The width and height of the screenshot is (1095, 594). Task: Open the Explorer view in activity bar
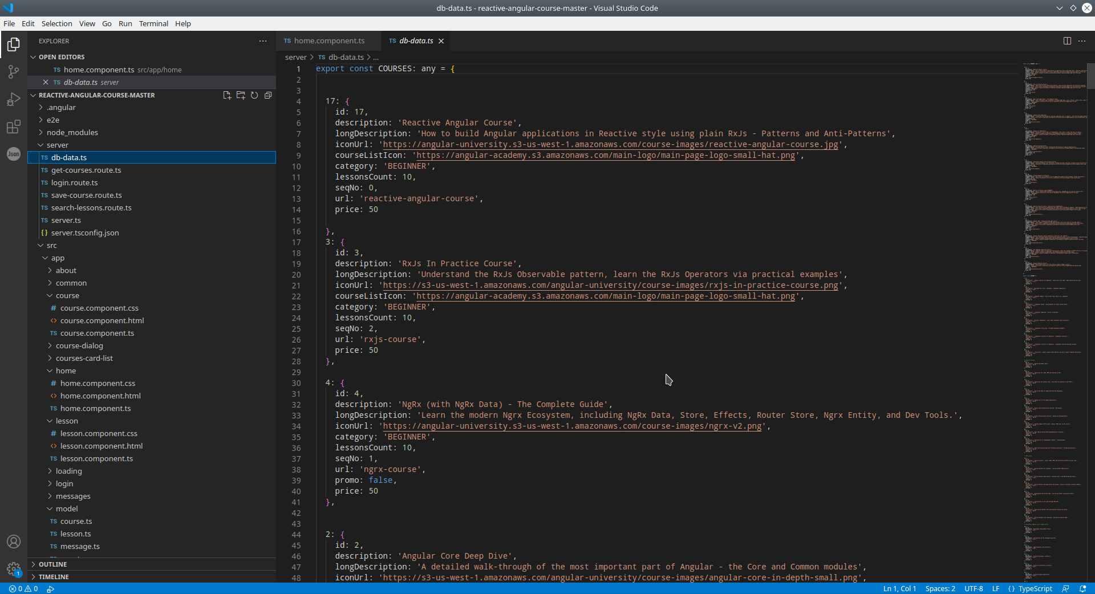point(14,44)
